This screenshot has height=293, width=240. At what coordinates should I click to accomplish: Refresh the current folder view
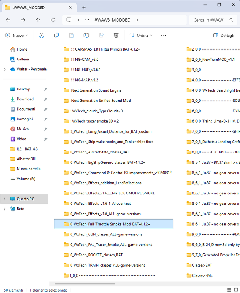click(x=53, y=20)
